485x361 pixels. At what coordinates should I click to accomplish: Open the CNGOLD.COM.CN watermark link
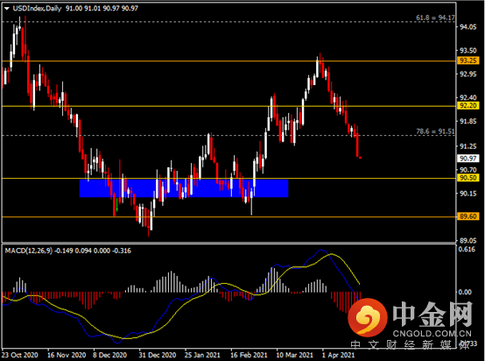432,334
